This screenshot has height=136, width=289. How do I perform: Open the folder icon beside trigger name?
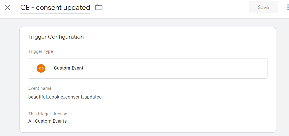click(99, 8)
